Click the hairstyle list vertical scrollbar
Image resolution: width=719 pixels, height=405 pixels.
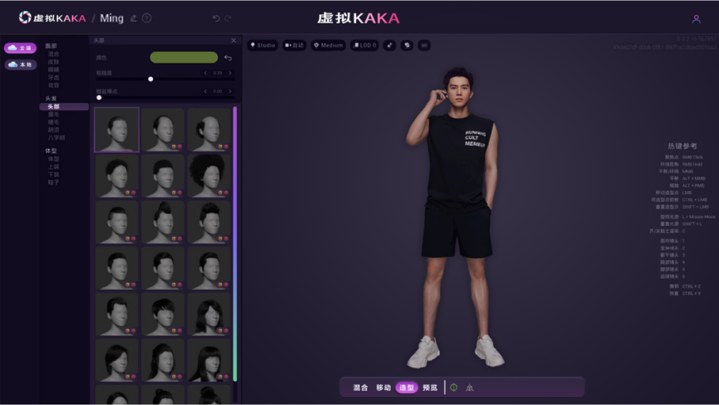[x=235, y=244]
